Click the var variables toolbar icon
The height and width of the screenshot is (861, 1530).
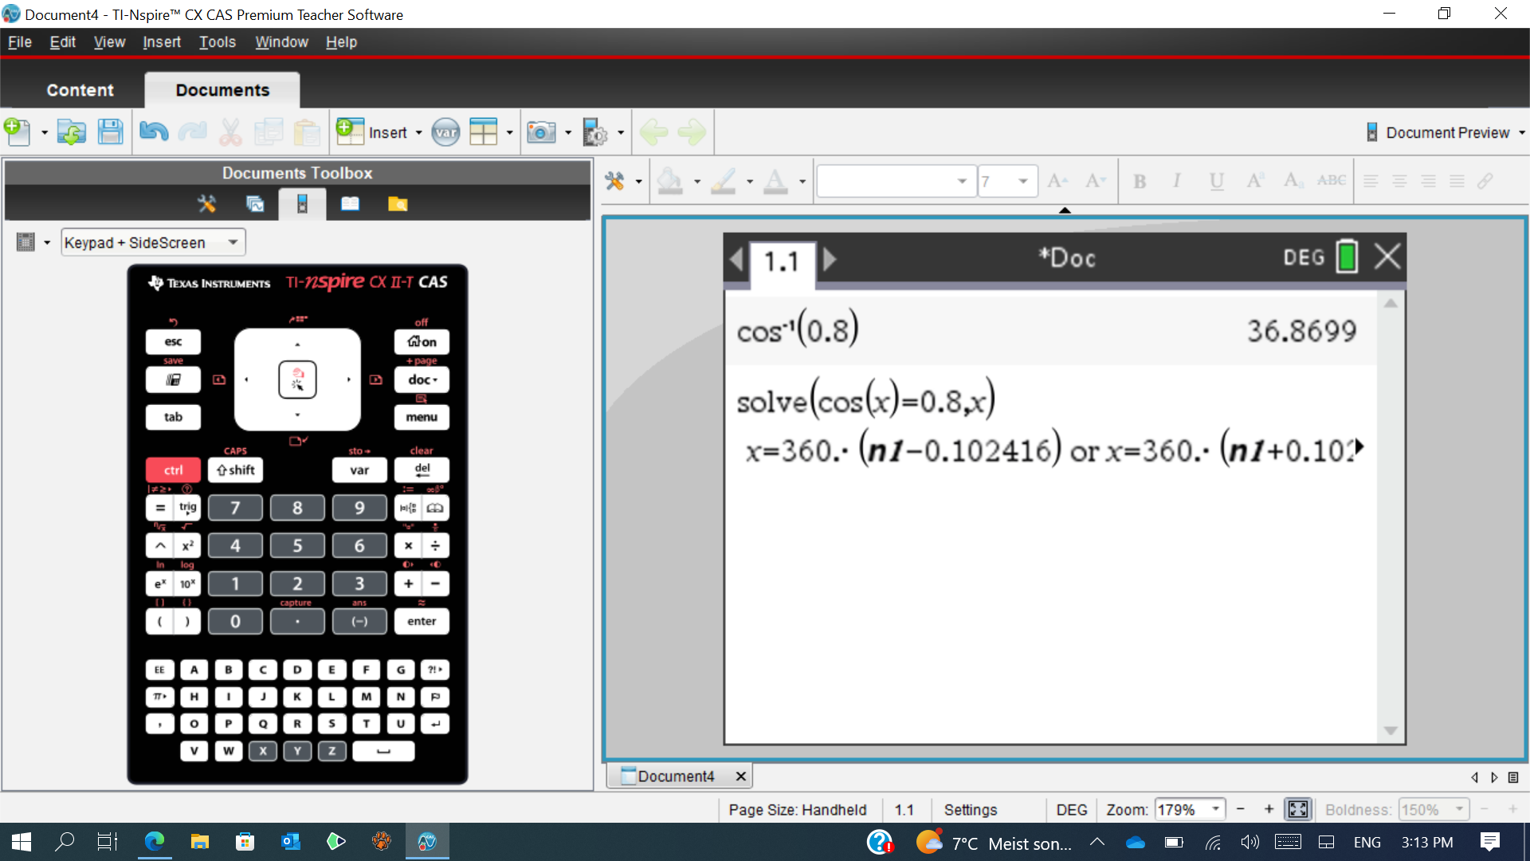pos(445,132)
